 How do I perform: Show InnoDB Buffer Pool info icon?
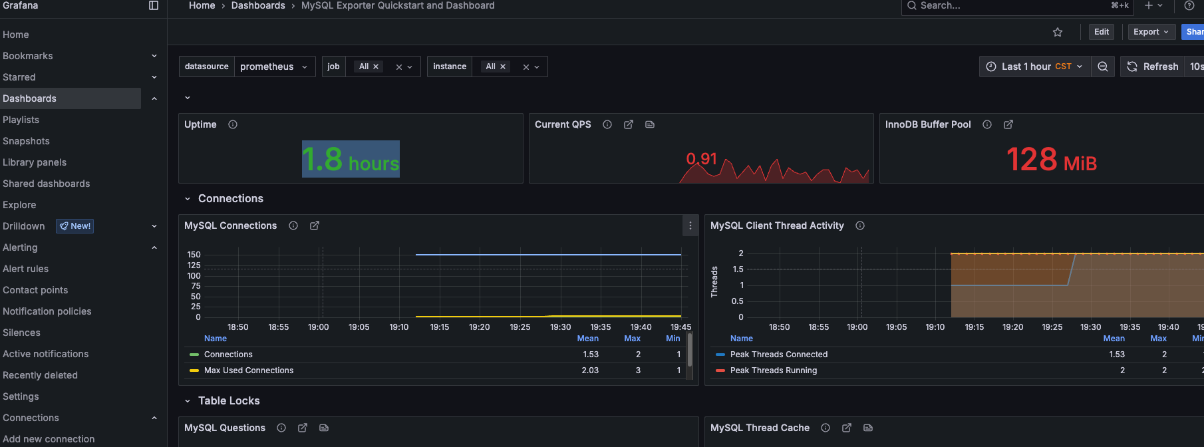pyautogui.click(x=987, y=124)
